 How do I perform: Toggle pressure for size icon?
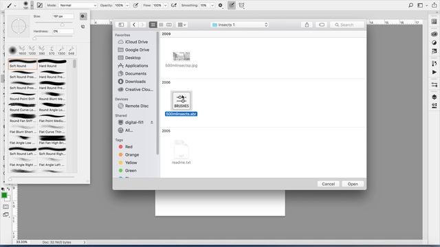pyautogui.click(x=232, y=5)
